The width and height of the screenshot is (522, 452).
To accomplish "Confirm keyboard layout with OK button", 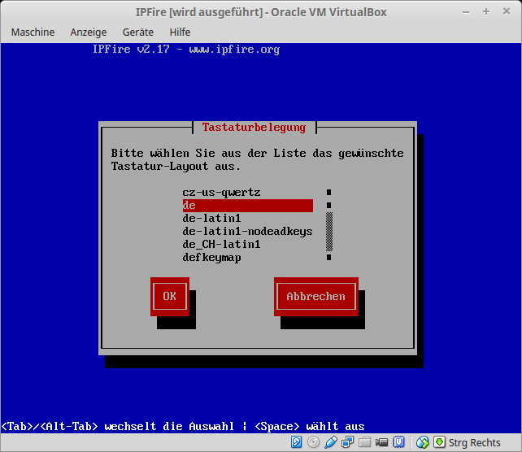I will (x=170, y=296).
